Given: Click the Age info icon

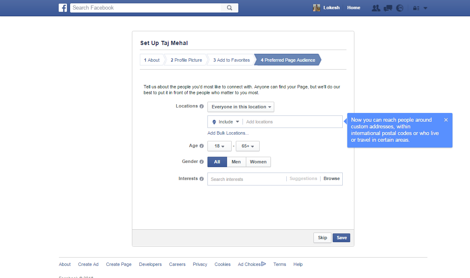Looking at the screenshot, I should pyautogui.click(x=202, y=146).
